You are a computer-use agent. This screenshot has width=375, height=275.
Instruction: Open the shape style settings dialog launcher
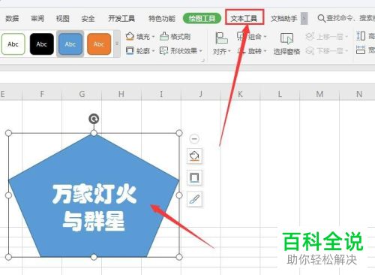click(203, 60)
